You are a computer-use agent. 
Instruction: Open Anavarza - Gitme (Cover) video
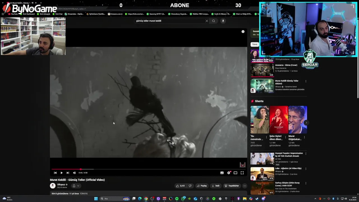point(286,65)
